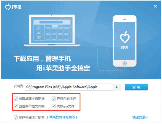162x124 pixels.
Task: Toggle 创建菜单栏文件夹 checkbox
Action: click(16, 106)
